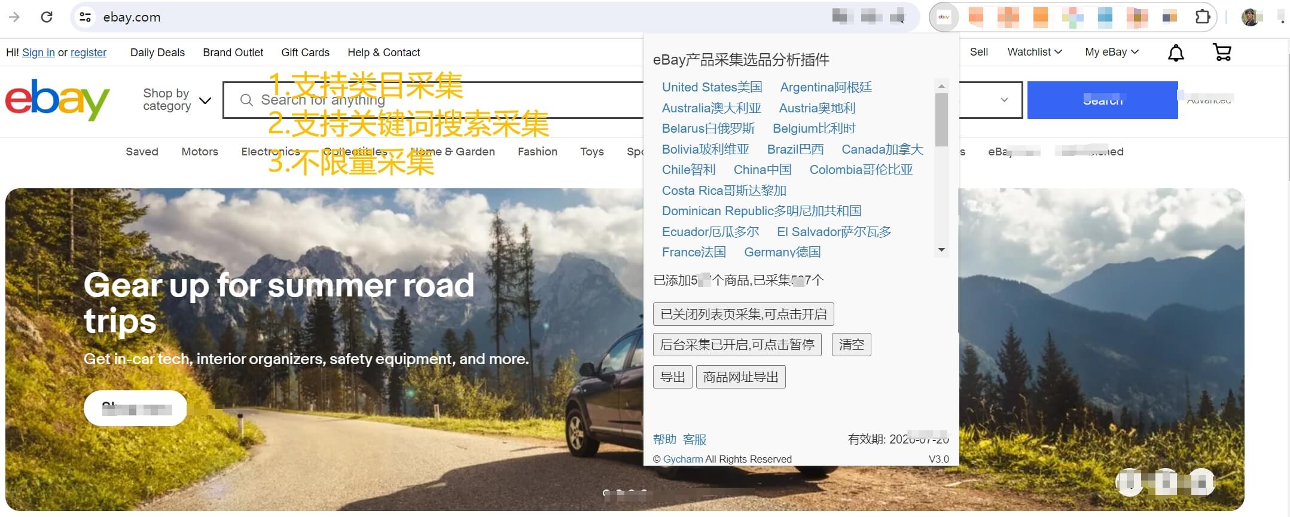
Task: Open Brand Outlet
Action: pyautogui.click(x=233, y=53)
